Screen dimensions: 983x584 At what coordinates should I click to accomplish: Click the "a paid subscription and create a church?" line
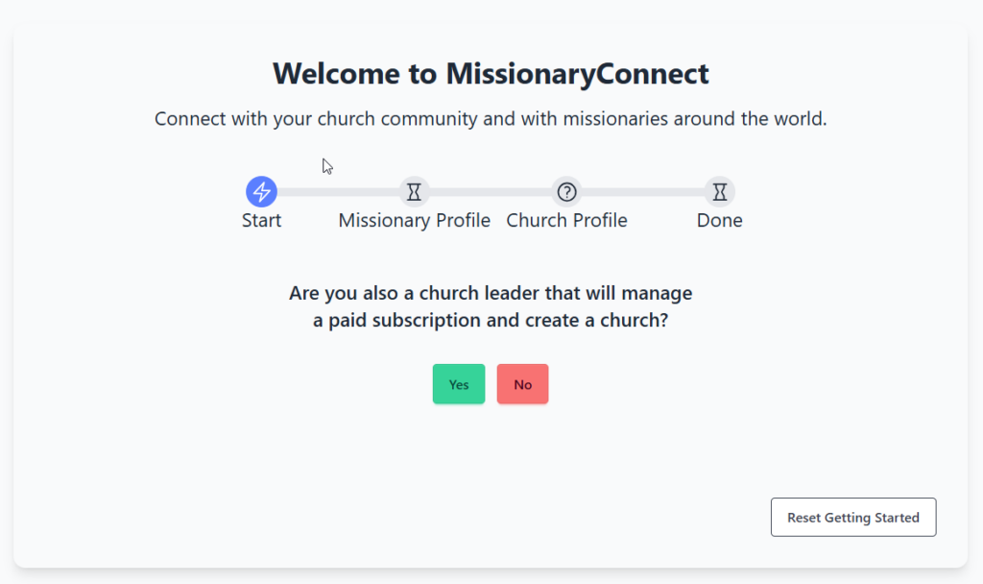pyautogui.click(x=491, y=321)
